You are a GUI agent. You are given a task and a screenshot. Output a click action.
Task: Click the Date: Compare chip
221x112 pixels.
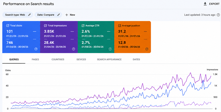[x=48, y=15]
